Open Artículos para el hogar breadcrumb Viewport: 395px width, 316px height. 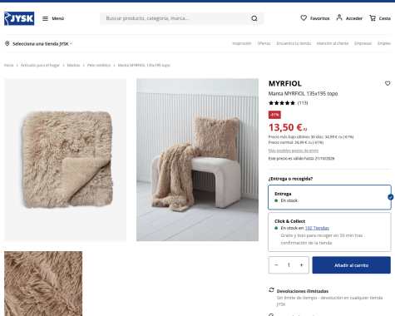click(40, 65)
